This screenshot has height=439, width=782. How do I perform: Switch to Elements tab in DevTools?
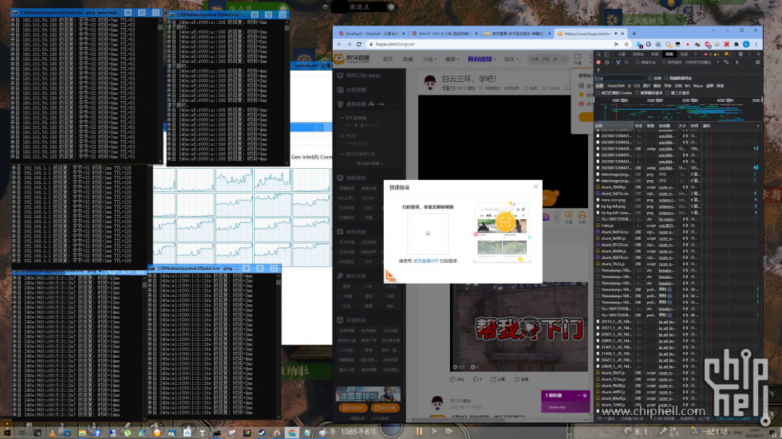(x=622, y=54)
